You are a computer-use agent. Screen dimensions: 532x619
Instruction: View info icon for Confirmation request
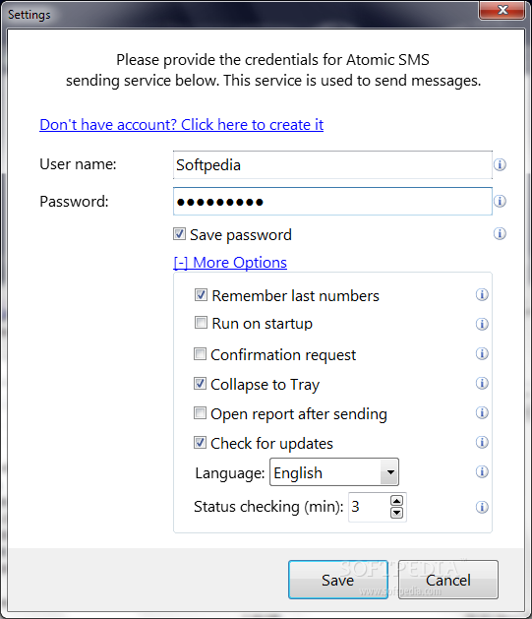(x=482, y=353)
